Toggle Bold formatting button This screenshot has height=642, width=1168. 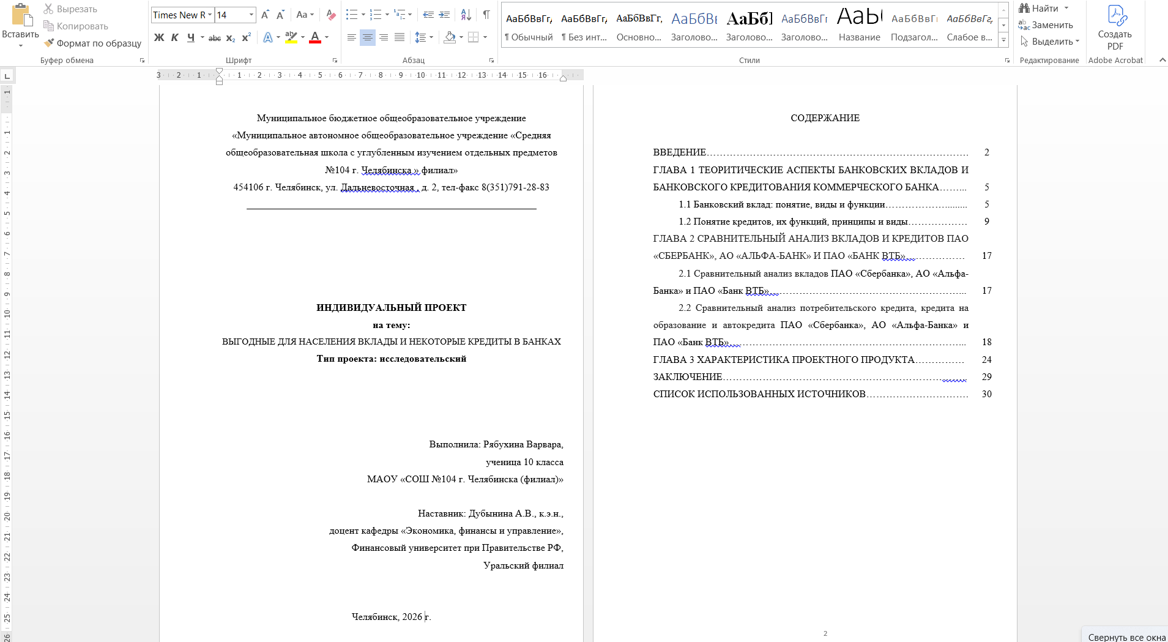tap(159, 38)
